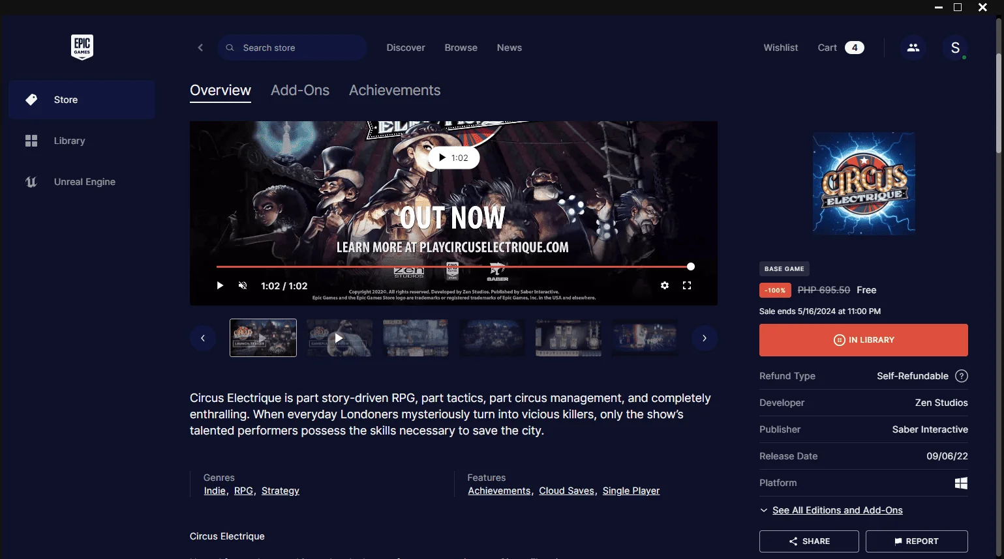
Task: Click the play button in video controls
Action: 220,285
